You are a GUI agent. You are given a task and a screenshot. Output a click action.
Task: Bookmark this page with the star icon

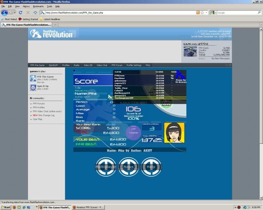(x=202, y=12)
